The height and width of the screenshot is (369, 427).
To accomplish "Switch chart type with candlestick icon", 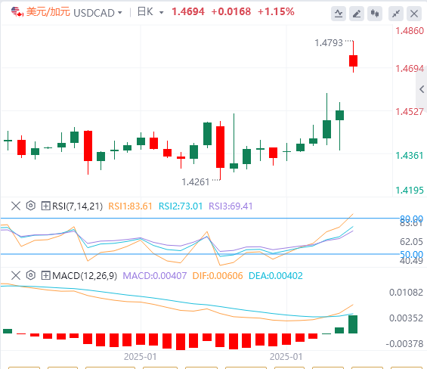I will point(375,14).
